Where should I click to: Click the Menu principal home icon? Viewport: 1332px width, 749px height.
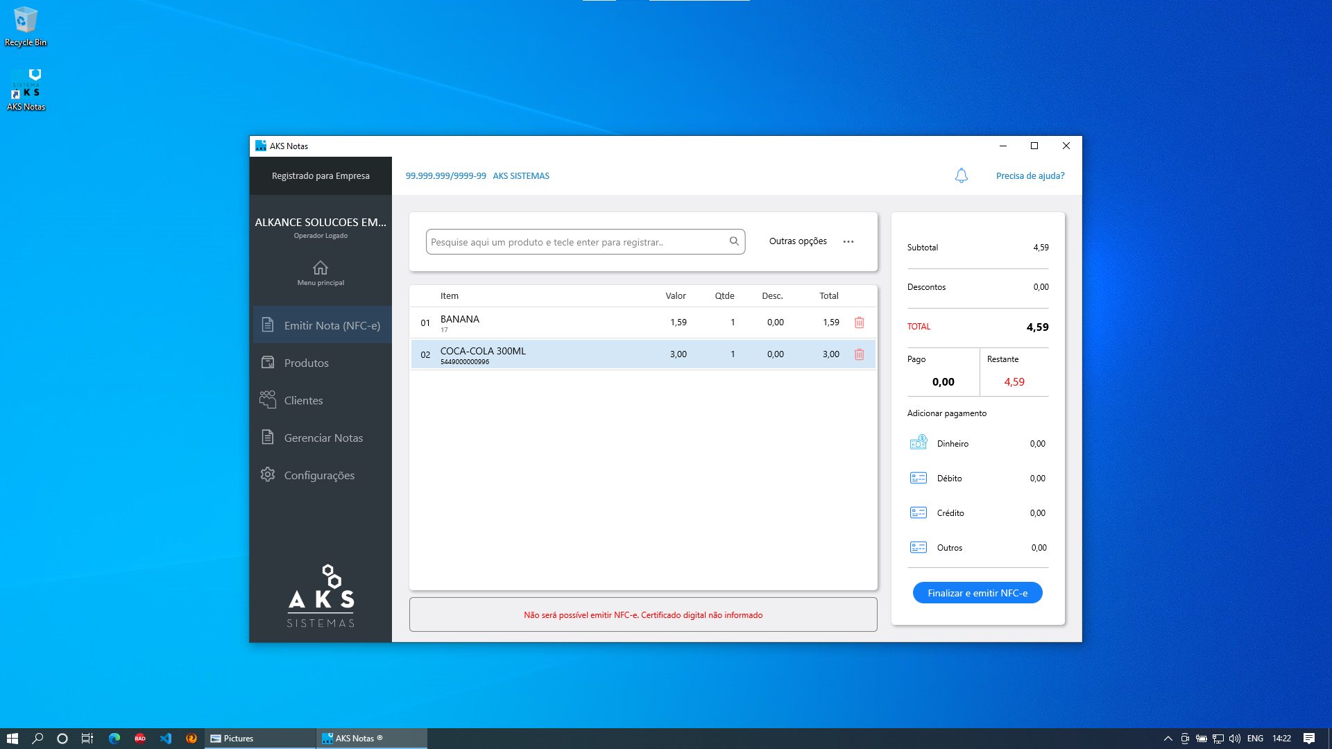(x=321, y=268)
